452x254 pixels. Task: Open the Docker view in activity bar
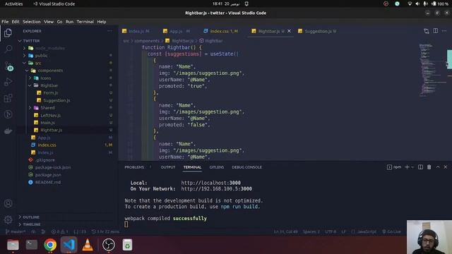(x=8, y=131)
